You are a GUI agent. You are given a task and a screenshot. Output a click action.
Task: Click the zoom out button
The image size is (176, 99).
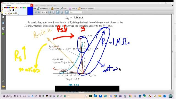pyautogui.click(x=36, y=12)
